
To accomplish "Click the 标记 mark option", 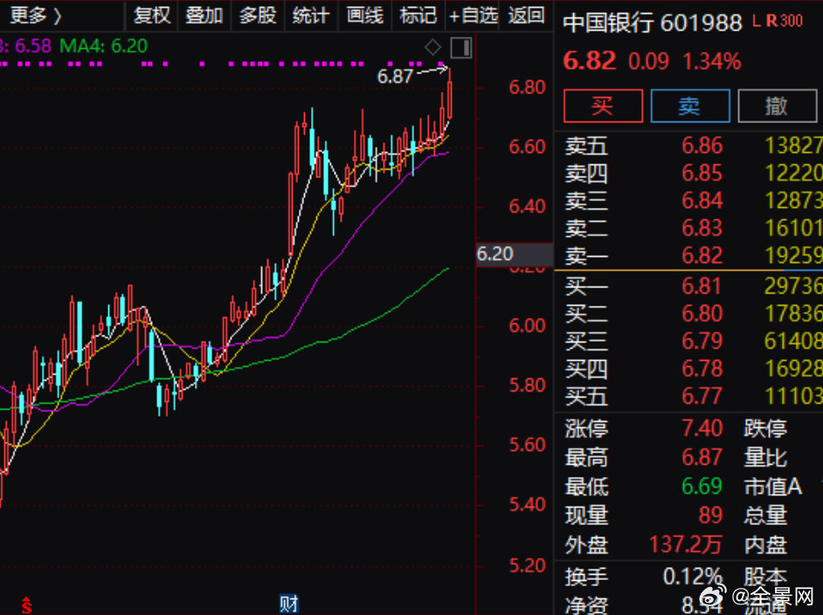I will pyautogui.click(x=418, y=16).
